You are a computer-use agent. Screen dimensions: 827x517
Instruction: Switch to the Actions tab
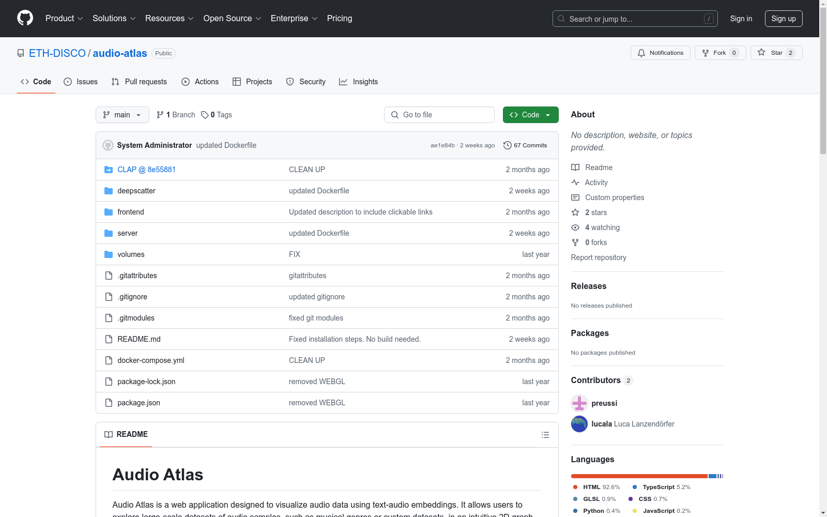(200, 82)
